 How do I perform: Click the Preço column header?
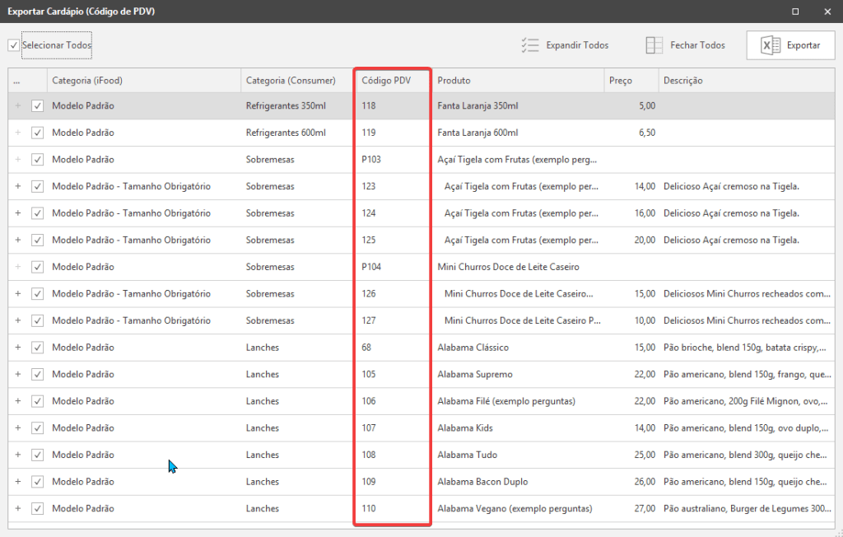[631, 80]
